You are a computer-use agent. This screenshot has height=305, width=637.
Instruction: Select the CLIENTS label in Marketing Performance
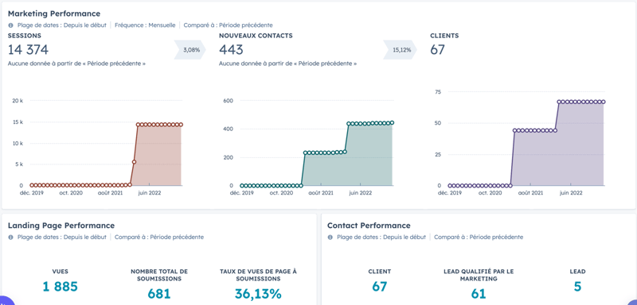tap(444, 36)
